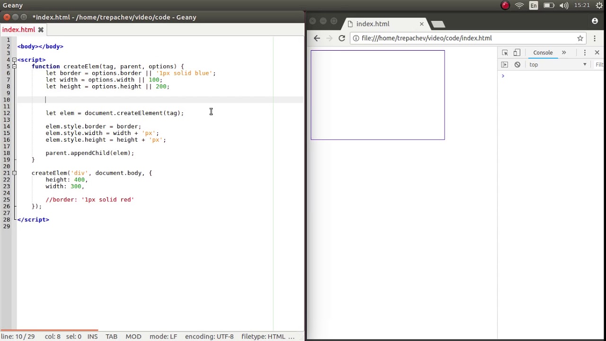Click 'encoding: UTF-8' in the status bar
606x341 pixels.
tap(209, 336)
